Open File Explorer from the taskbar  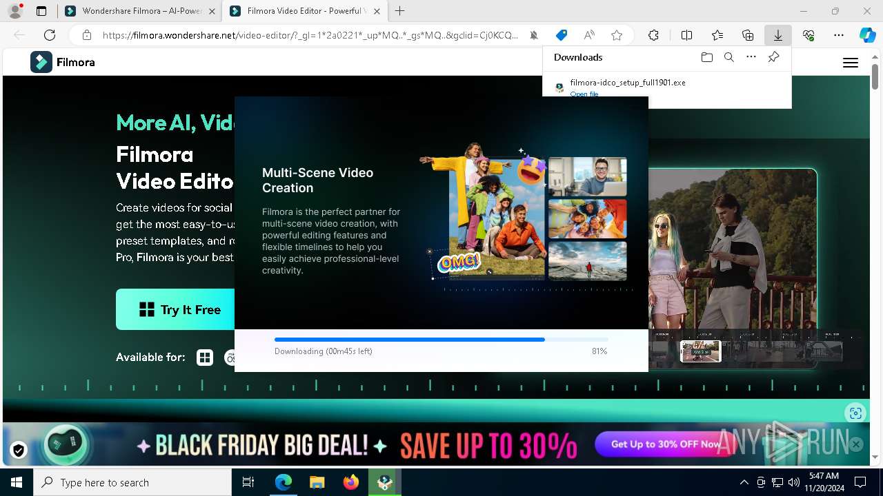(317, 482)
